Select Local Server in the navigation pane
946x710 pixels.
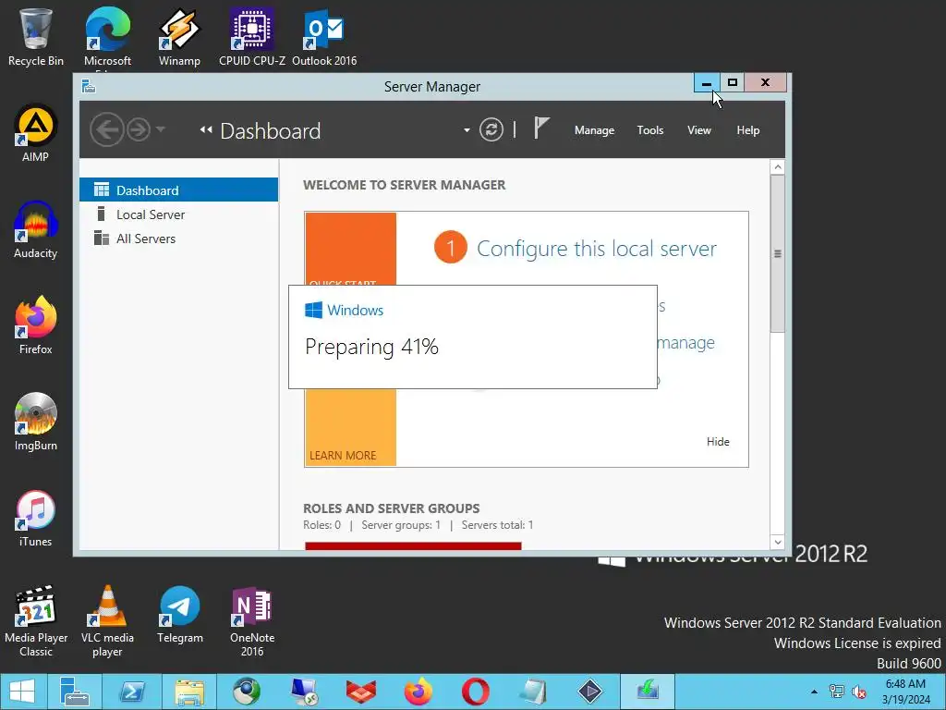[x=178, y=214]
